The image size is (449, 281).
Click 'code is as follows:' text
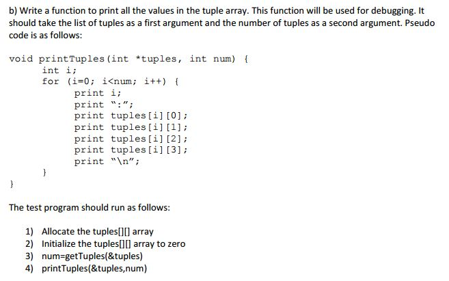tap(46, 36)
